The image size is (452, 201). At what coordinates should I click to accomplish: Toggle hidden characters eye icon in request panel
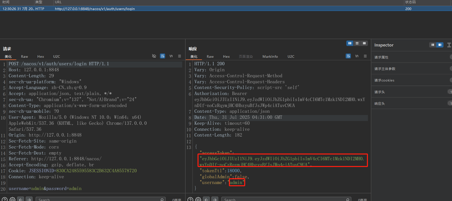(154, 56)
